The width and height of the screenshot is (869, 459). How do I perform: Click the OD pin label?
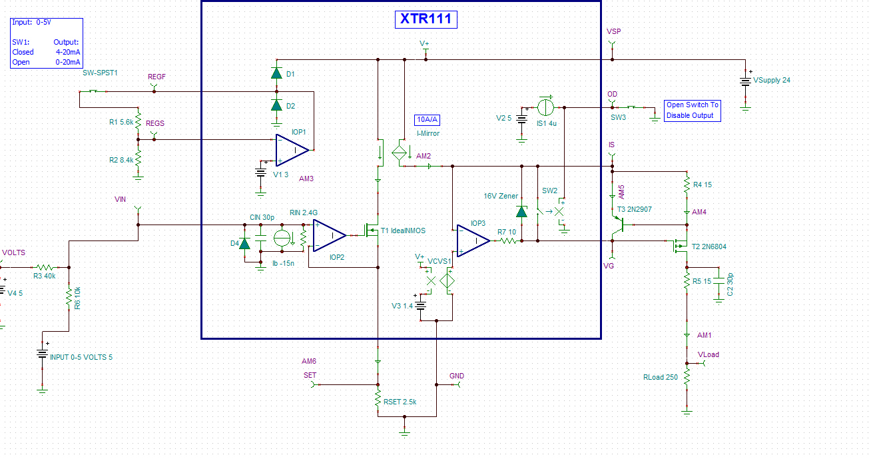[612, 94]
